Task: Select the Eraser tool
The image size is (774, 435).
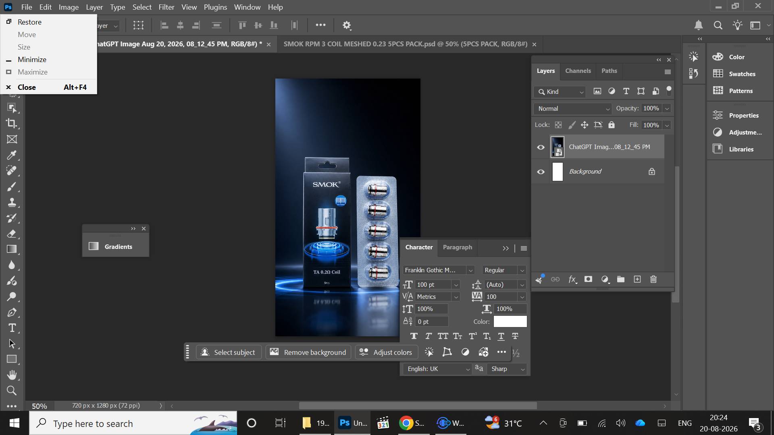Action: [12, 234]
